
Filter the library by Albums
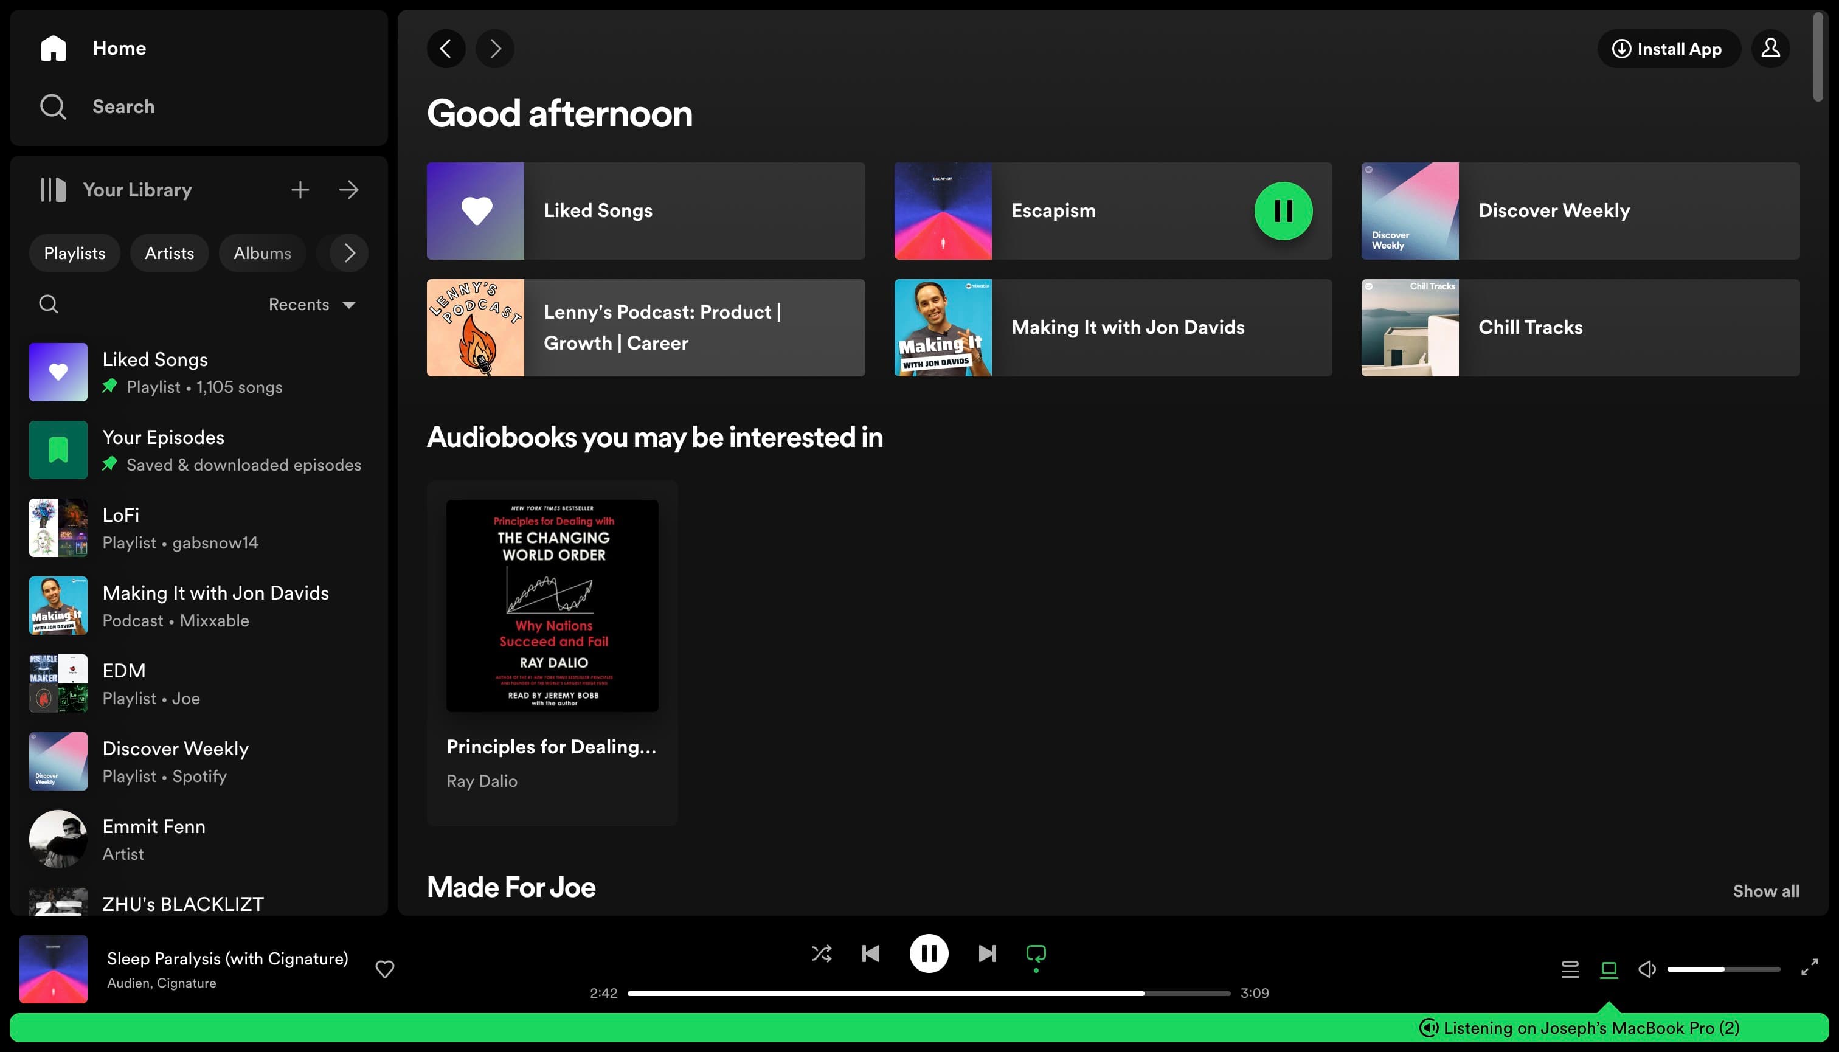click(262, 253)
